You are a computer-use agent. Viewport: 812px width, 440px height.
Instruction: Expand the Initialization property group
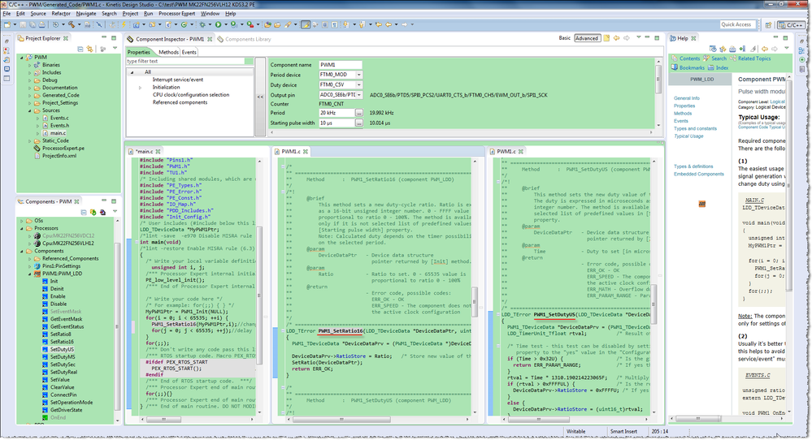tap(140, 87)
